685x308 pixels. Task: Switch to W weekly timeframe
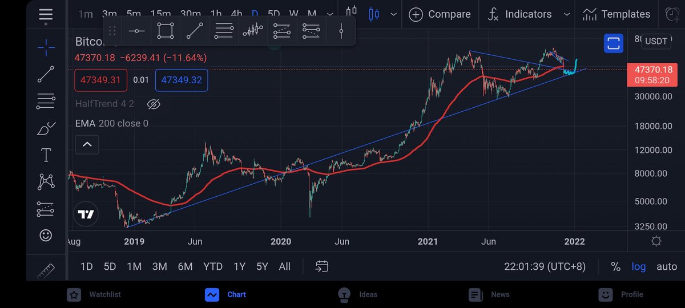click(293, 14)
